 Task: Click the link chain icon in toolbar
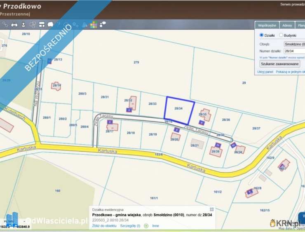(x=5, y=24)
